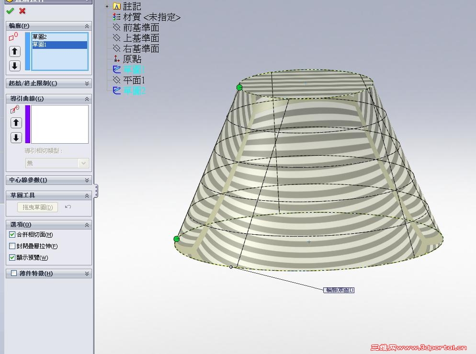
Task: Move profile up with the arrow in 輪廓
Action: (x=14, y=51)
